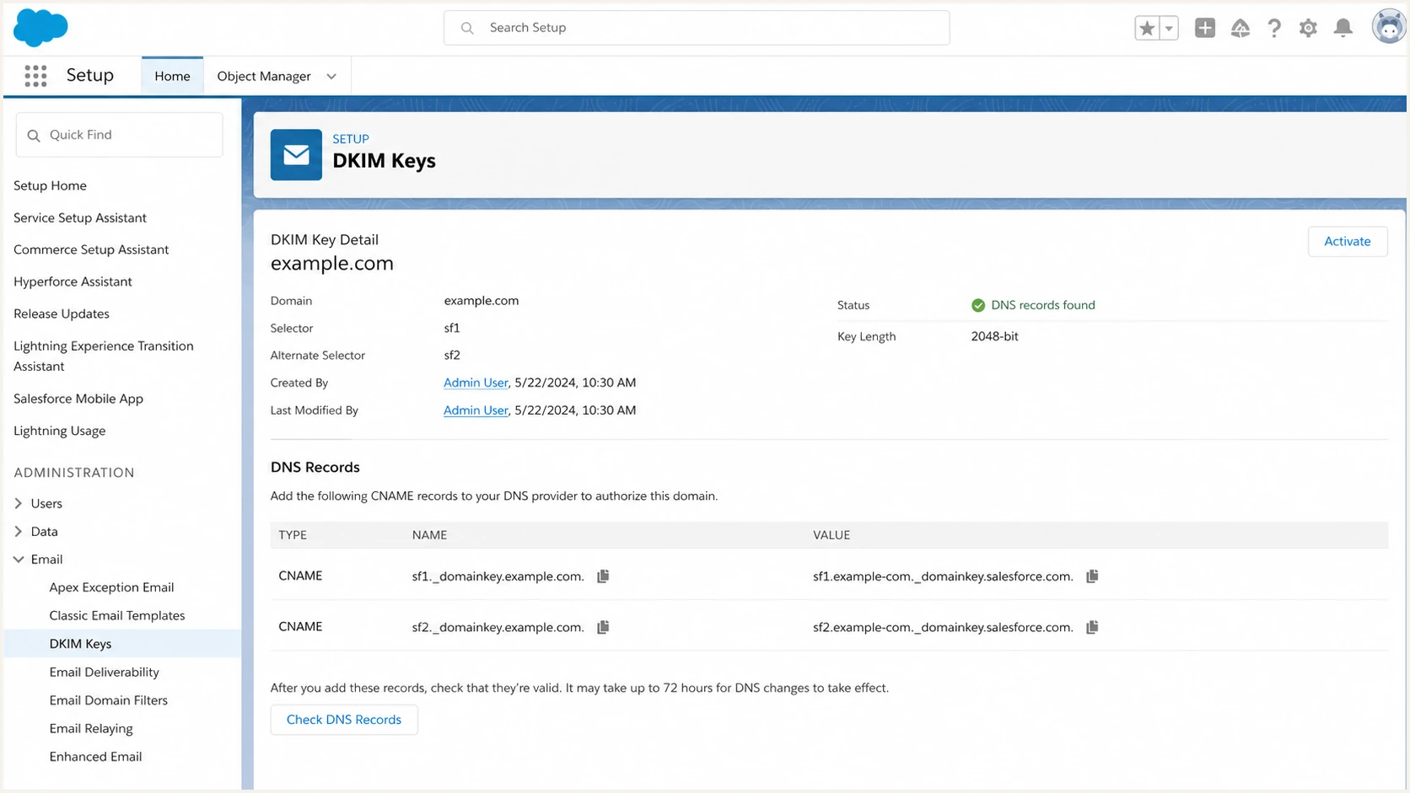
Task: Click the Global Actions plus icon
Action: (1205, 28)
